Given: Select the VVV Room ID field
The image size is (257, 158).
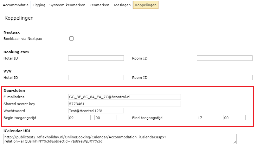Looking at the screenshot, I should pos(224,78).
